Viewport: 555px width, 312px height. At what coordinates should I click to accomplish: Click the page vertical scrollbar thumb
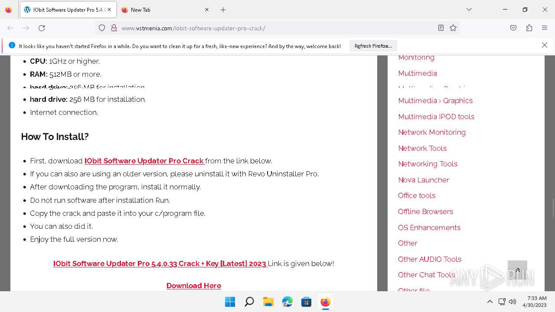coord(552,207)
